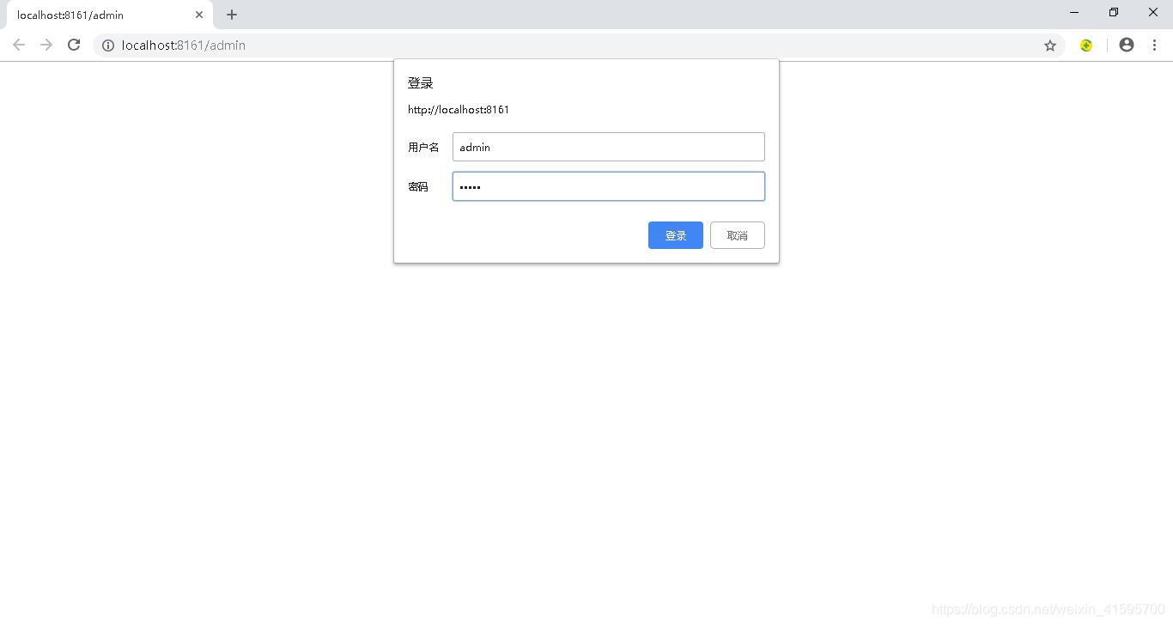View site information icon in address bar
This screenshot has width=1173, height=625.
(108, 46)
